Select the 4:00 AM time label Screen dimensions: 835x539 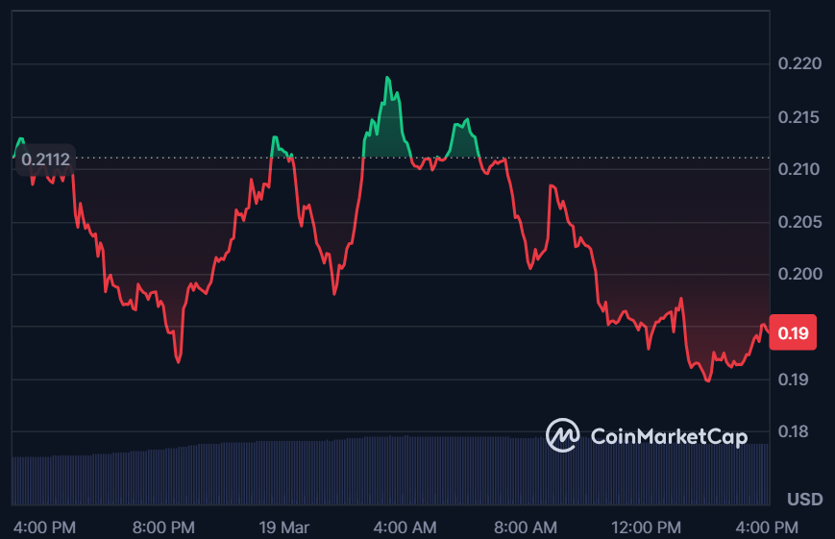click(405, 527)
